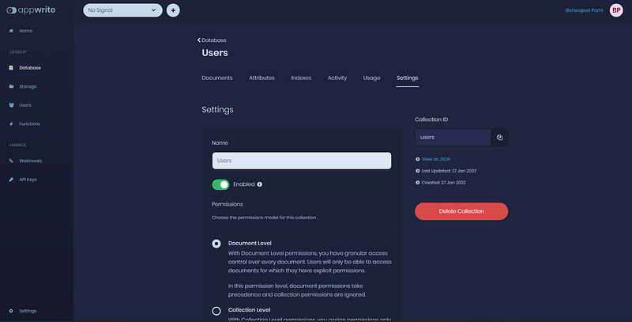Viewport: 632px width, 322px height.
Task: Click the Permissions section label
Action: 227,204
